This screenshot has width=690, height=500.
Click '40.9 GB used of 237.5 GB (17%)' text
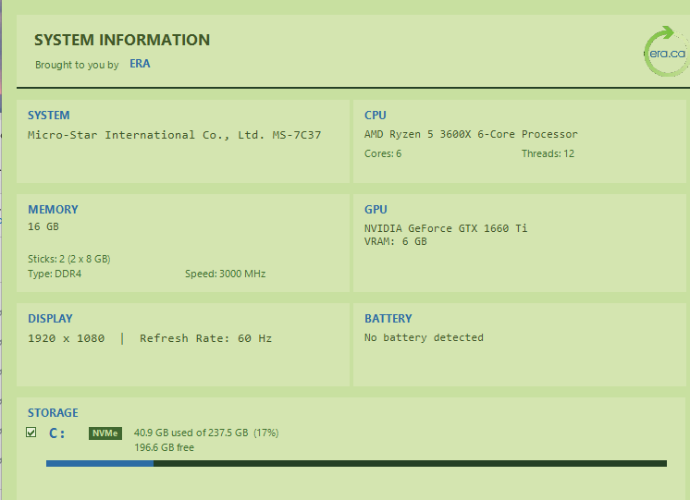[206, 433]
